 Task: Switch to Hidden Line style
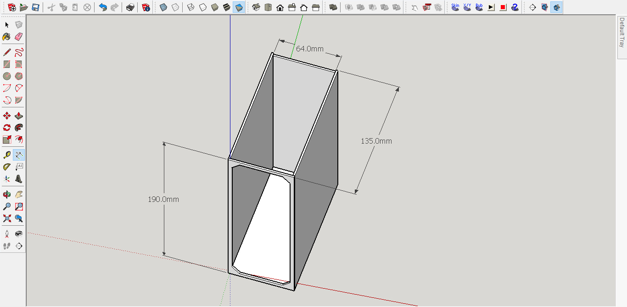coord(203,7)
